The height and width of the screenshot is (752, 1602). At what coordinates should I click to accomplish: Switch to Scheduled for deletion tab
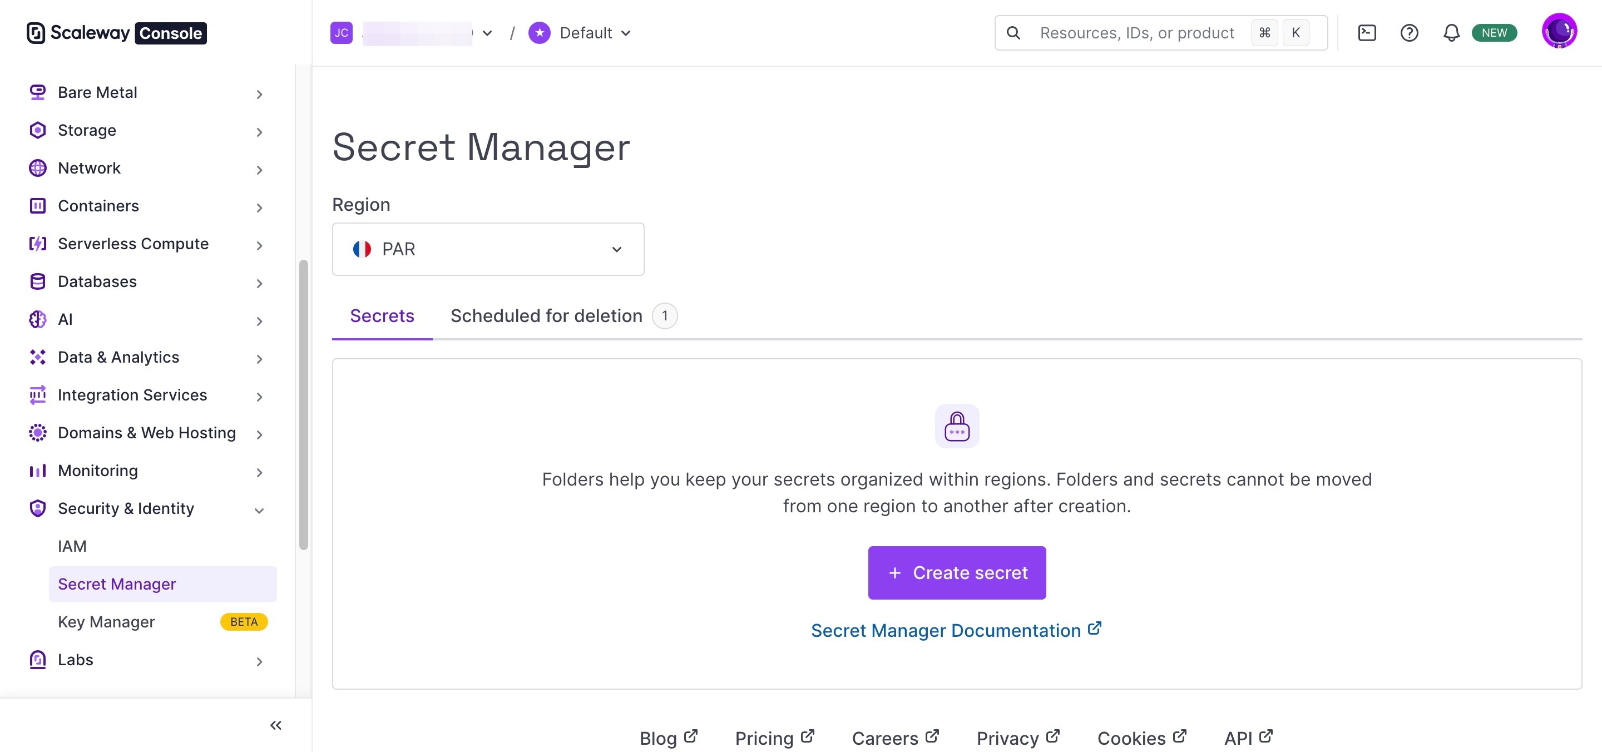pyautogui.click(x=563, y=316)
